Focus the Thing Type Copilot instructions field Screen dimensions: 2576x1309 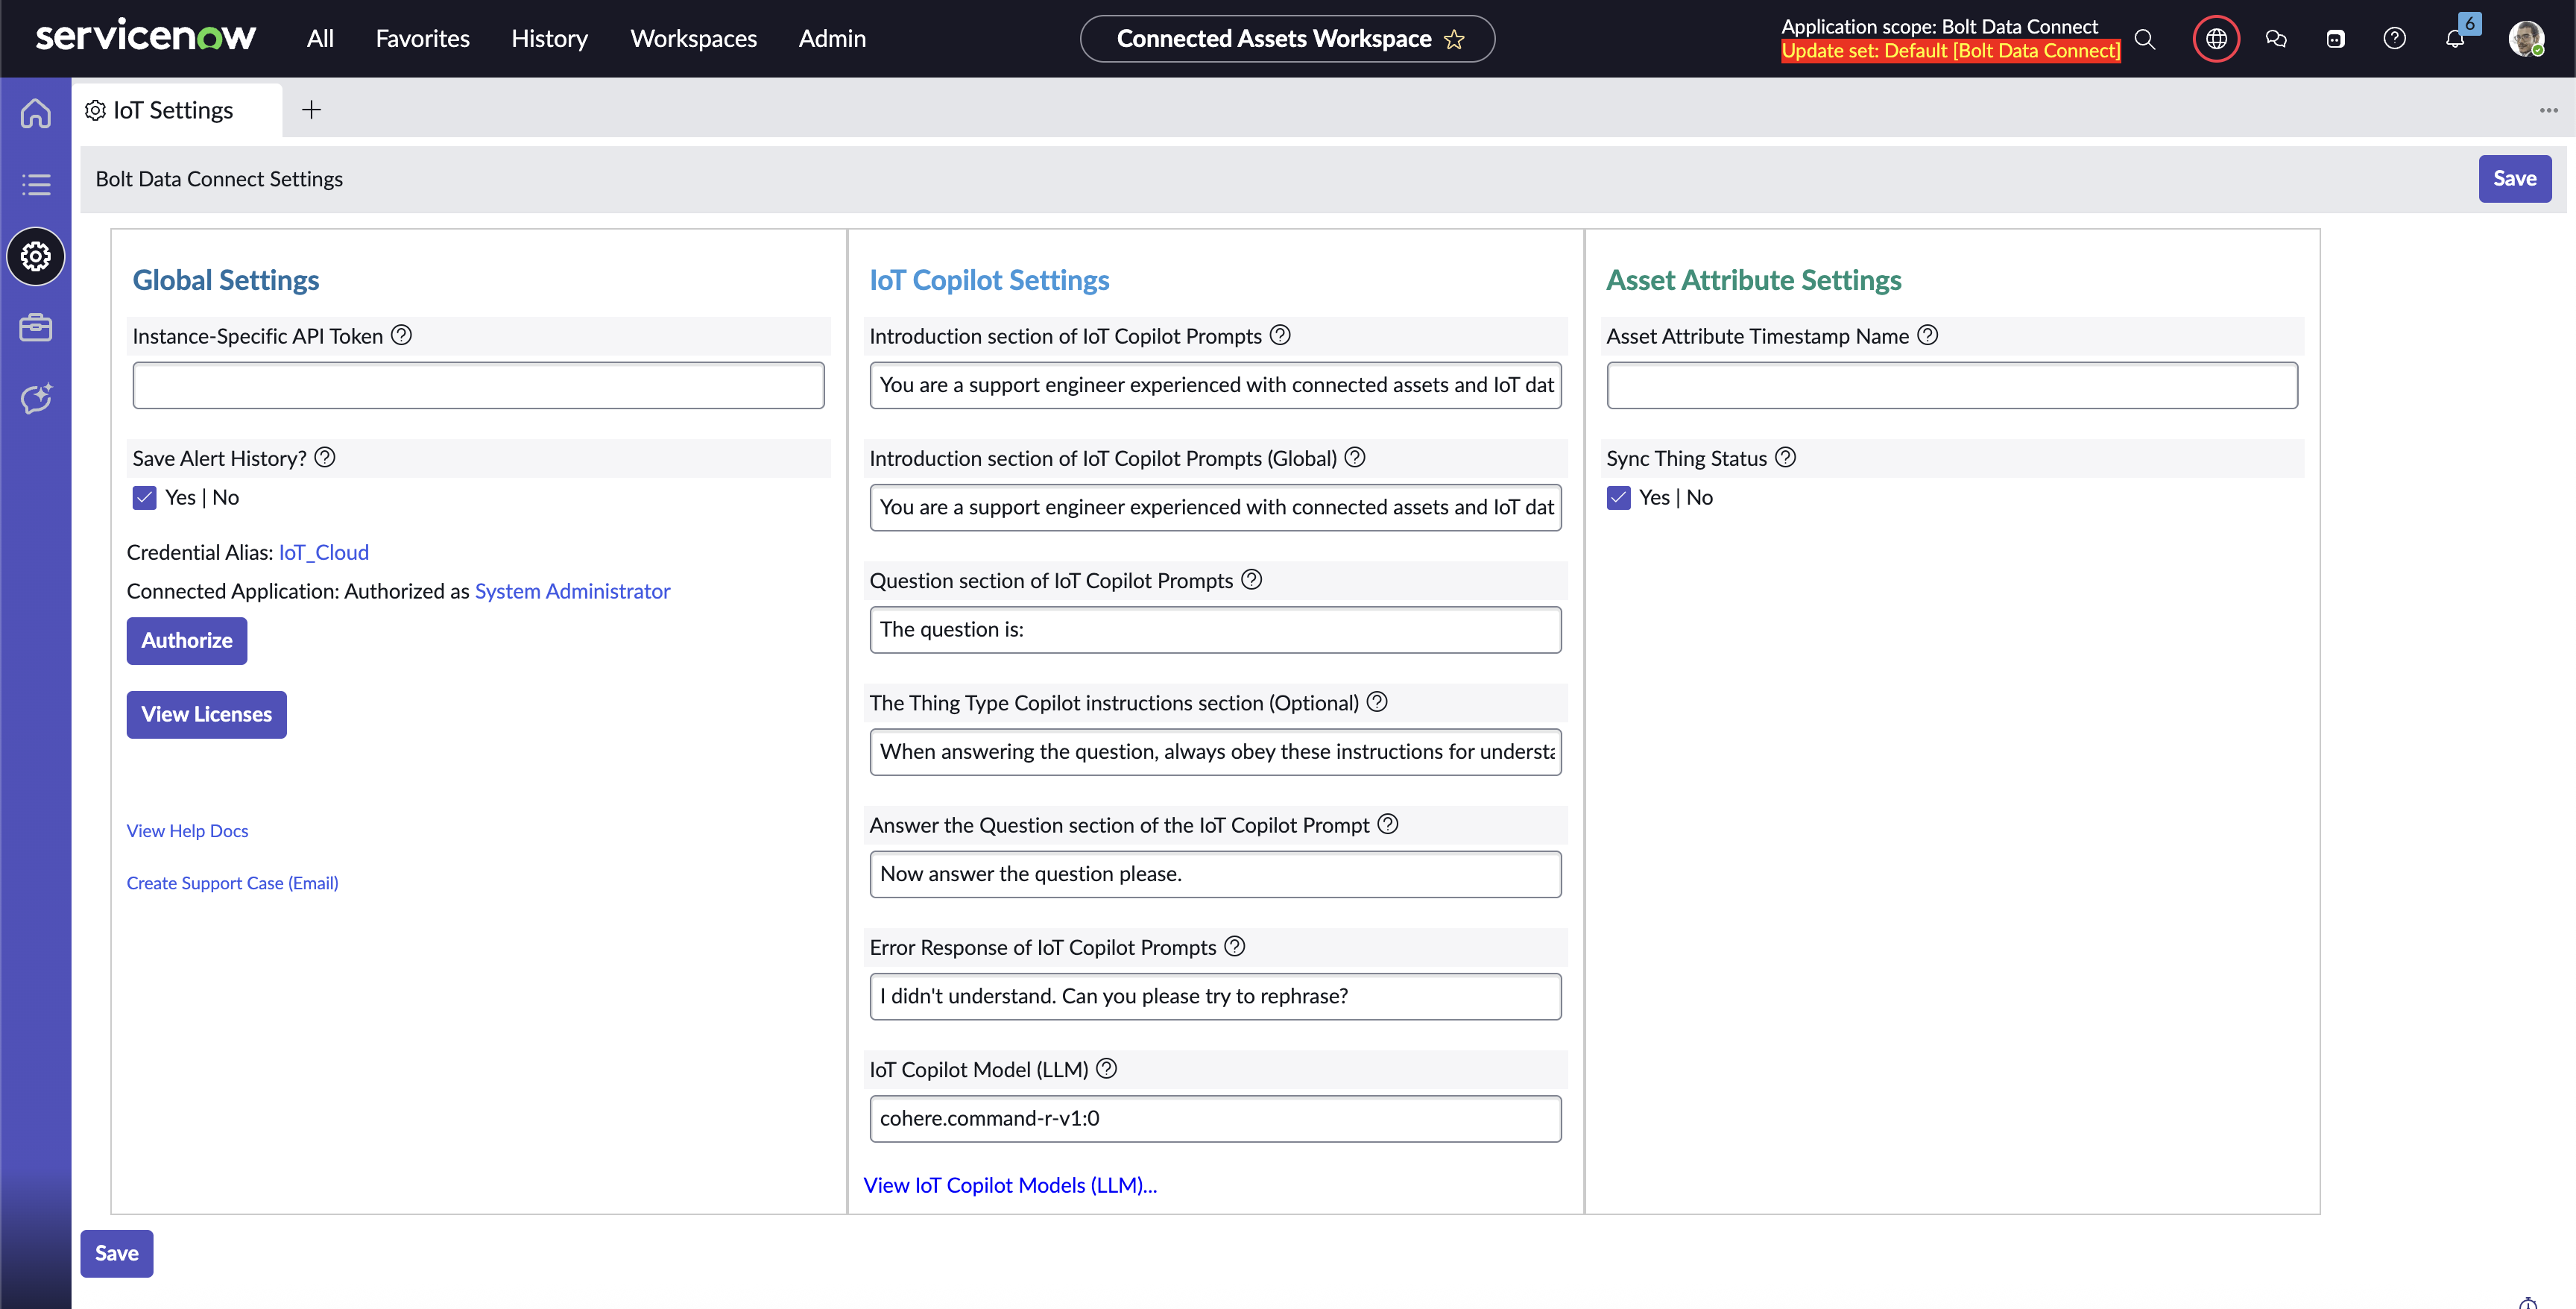click(1216, 752)
